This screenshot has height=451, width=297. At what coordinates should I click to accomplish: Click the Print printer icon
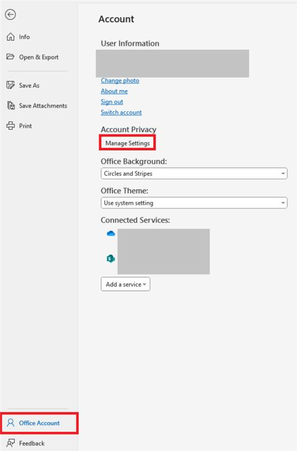(11, 126)
